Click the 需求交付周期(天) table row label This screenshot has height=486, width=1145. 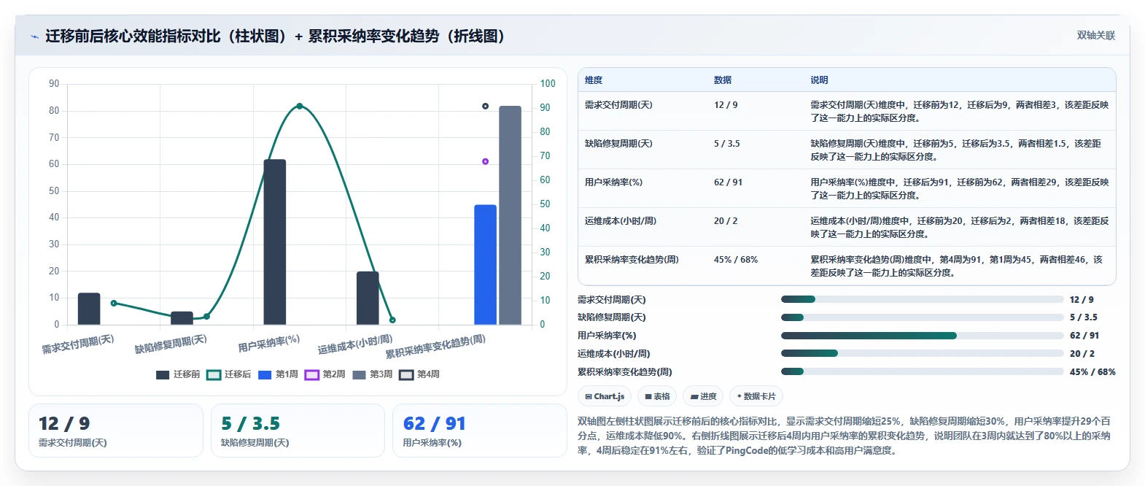618,105
